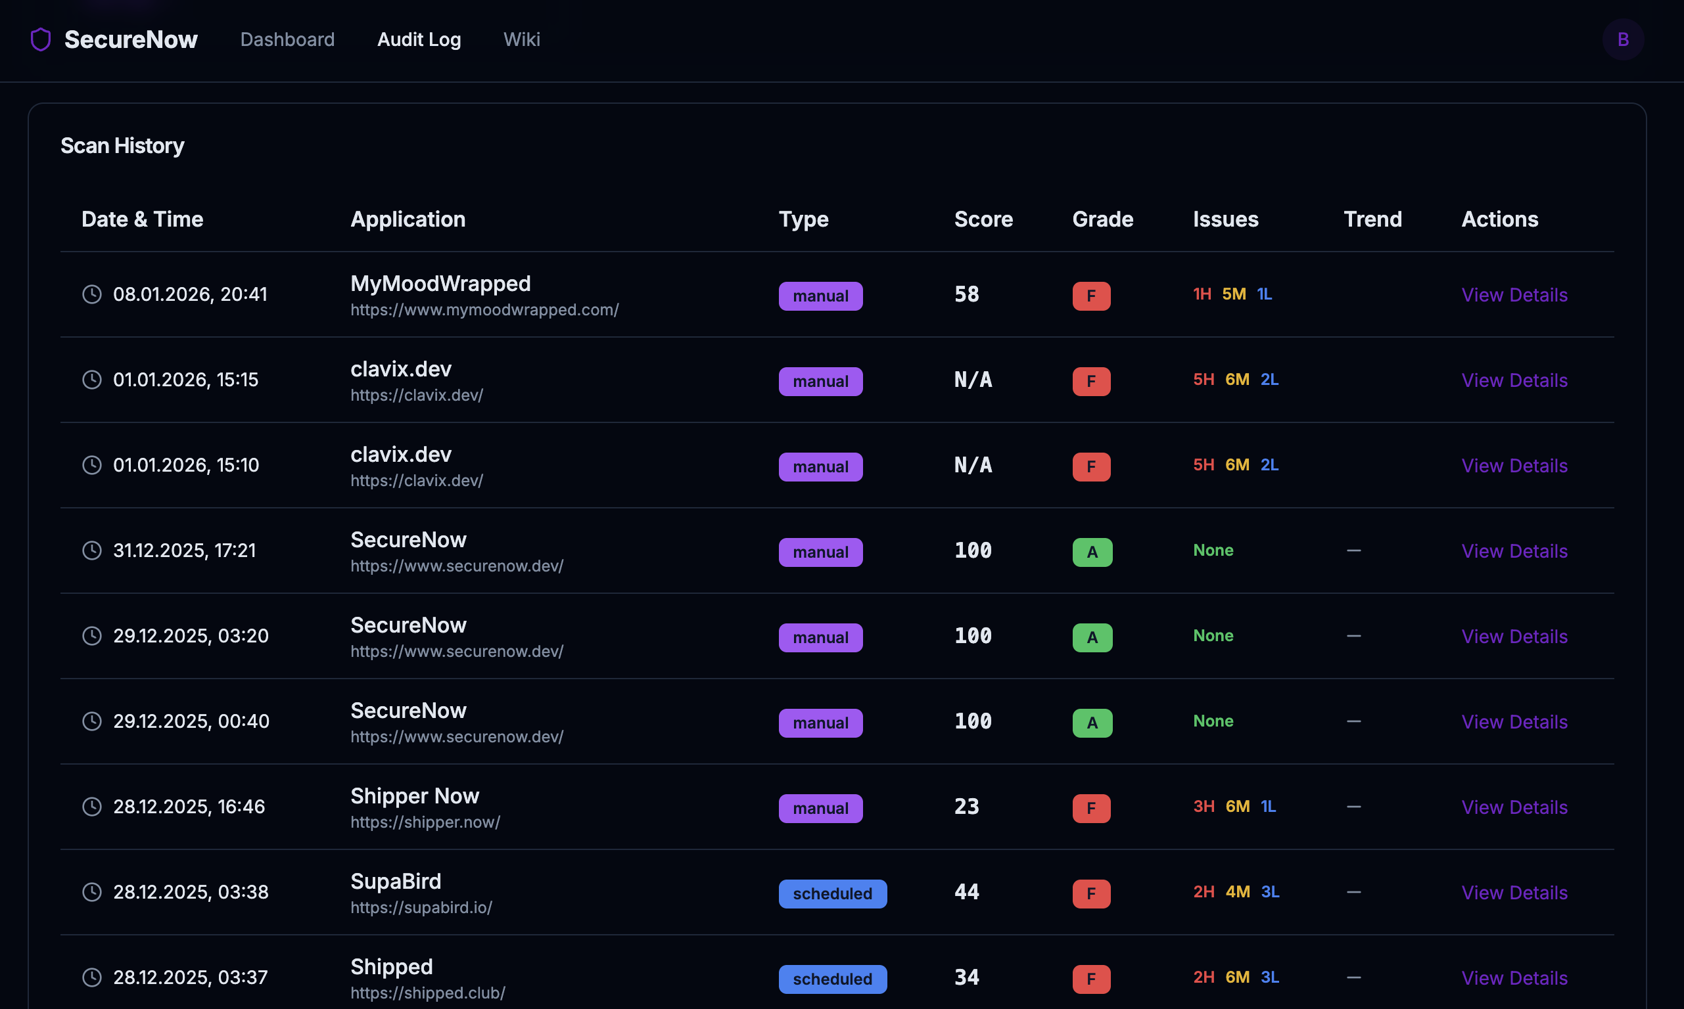Open the user avatar B menu

[x=1623, y=39]
